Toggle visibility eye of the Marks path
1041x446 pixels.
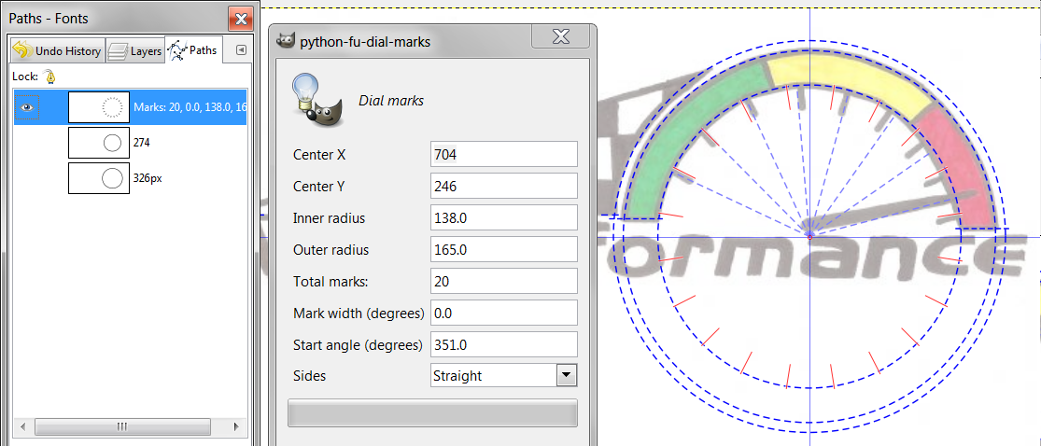28,107
